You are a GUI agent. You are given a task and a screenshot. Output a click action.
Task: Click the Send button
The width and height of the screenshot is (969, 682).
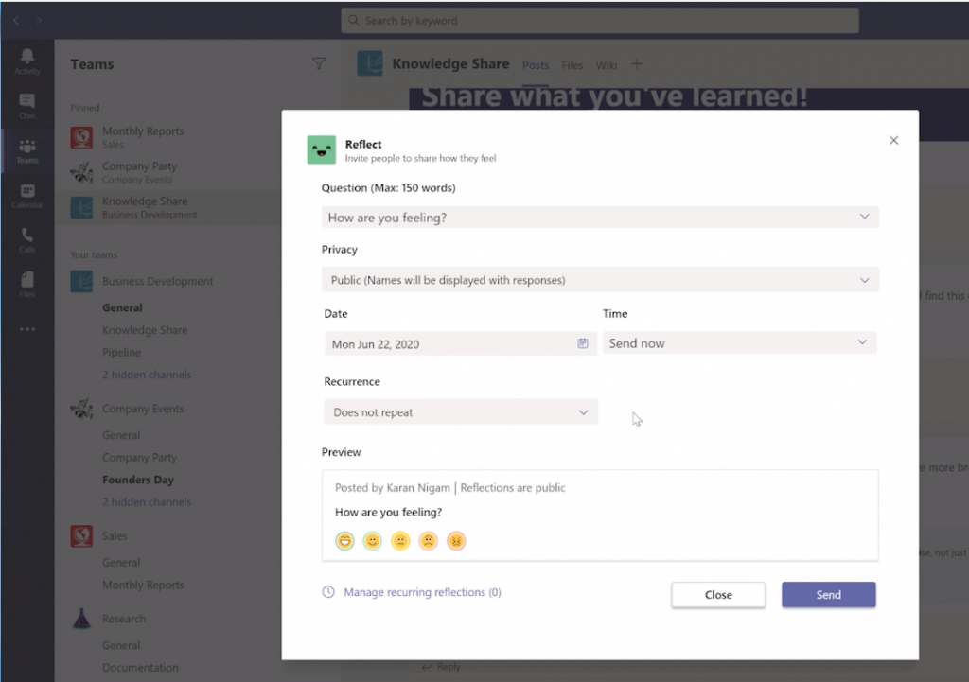(828, 594)
